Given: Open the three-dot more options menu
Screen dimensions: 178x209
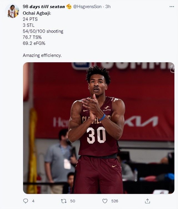Looking at the screenshot, I should click(x=172, y=6).
